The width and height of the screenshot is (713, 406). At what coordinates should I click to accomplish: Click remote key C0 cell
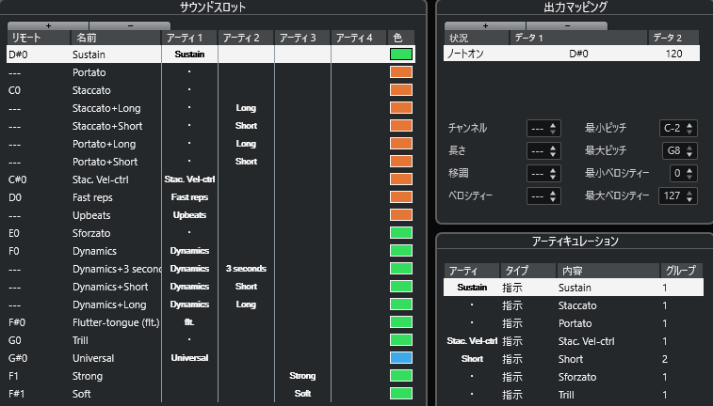click(x=14, y=90)
